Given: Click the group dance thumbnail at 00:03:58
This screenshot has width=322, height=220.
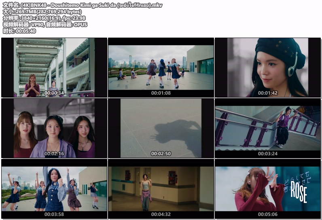Looking at the screenshot, I should [x=54, y=188].
